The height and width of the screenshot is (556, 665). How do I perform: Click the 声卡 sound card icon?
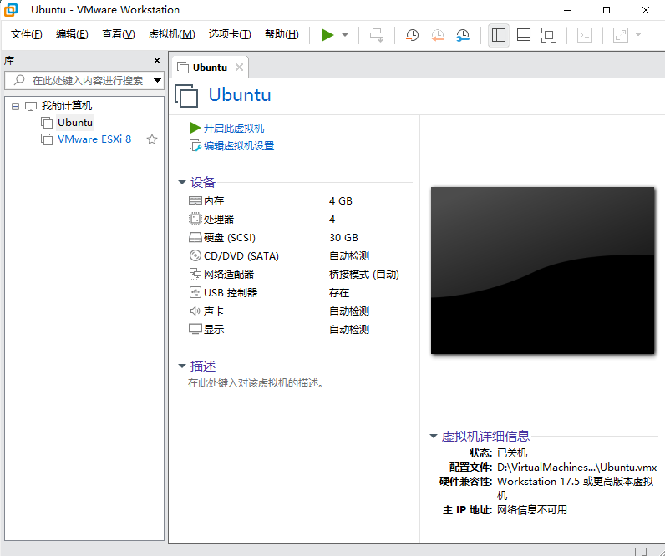pos(195,311)
